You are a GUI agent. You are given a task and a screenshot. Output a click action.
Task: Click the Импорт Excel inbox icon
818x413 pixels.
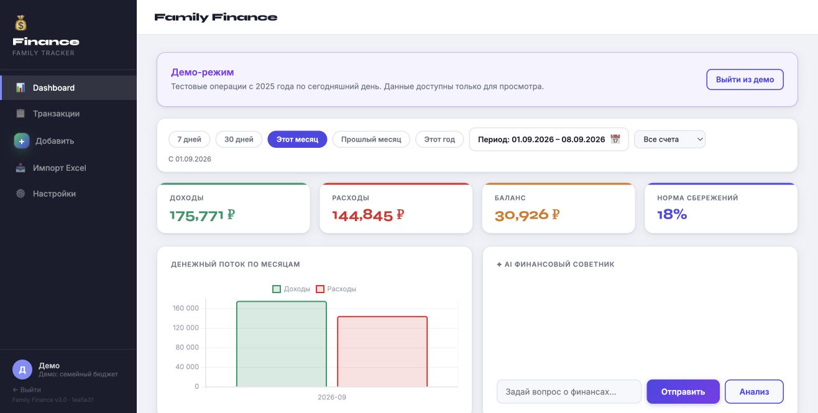pos(21,168)
